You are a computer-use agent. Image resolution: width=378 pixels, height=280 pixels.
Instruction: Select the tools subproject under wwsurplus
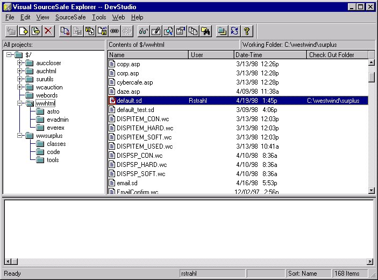[53, 160]
